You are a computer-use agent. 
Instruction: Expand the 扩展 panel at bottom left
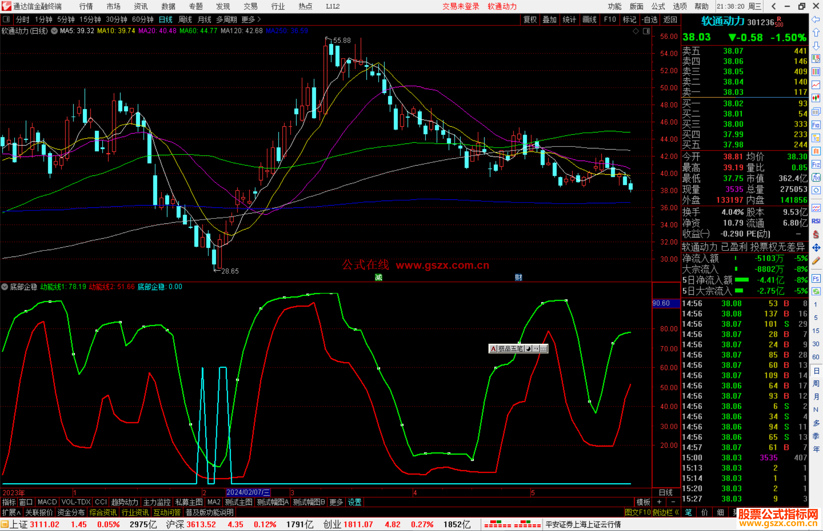[x=11, y=512]
